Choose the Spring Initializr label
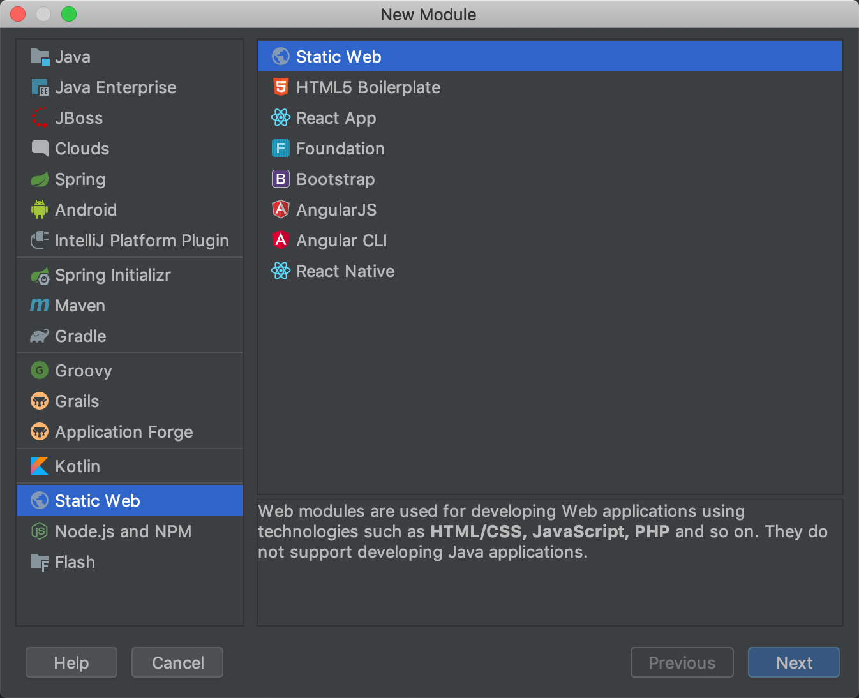 [113, 276]
